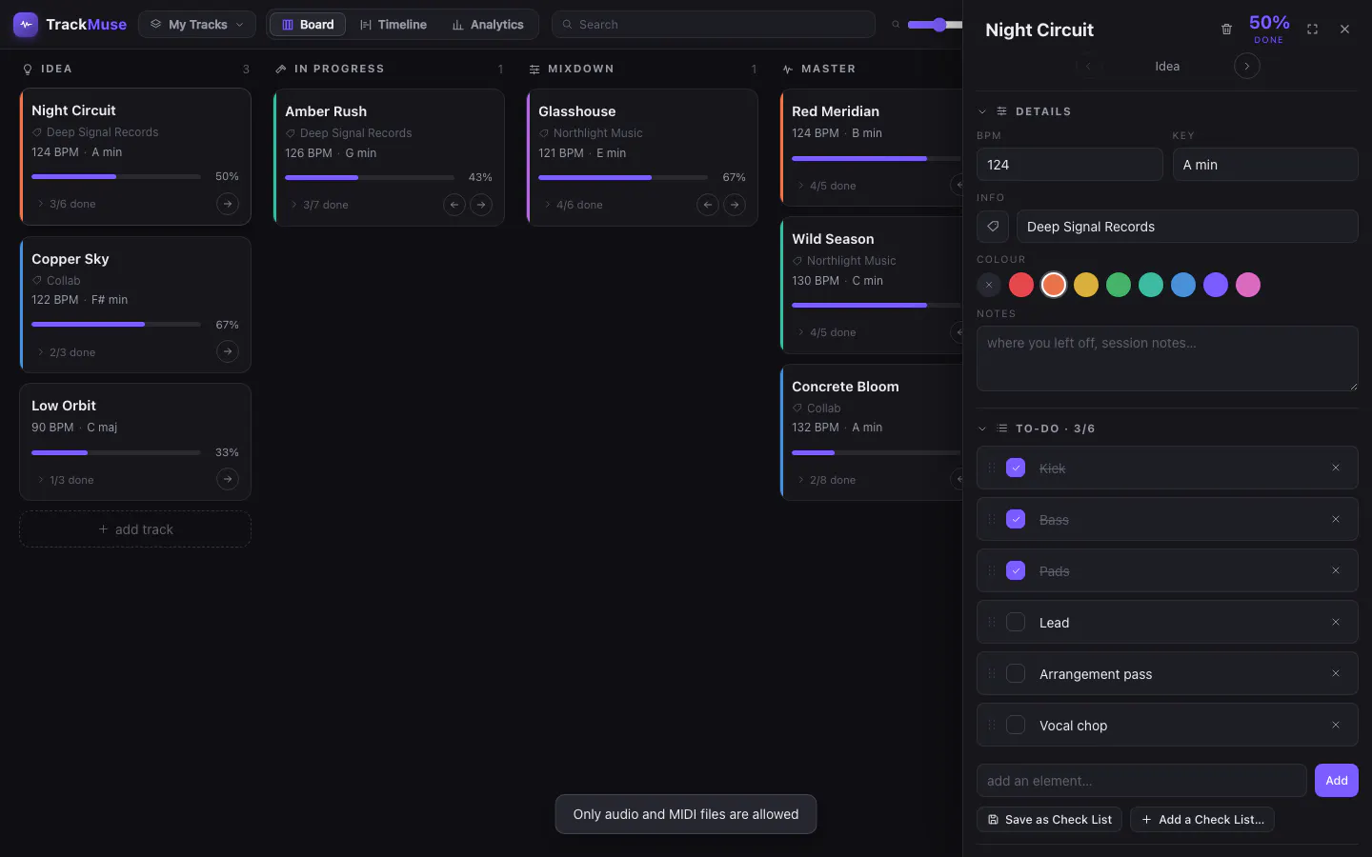The image size is (1372, 857).
Task: Adjust the board zoom slider
Action: tap(936, 25)
